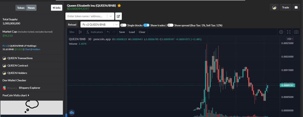Viewport: 303px width, 117px height.
Task: Click the thought bubble ad image
Action: click(31, 108)
